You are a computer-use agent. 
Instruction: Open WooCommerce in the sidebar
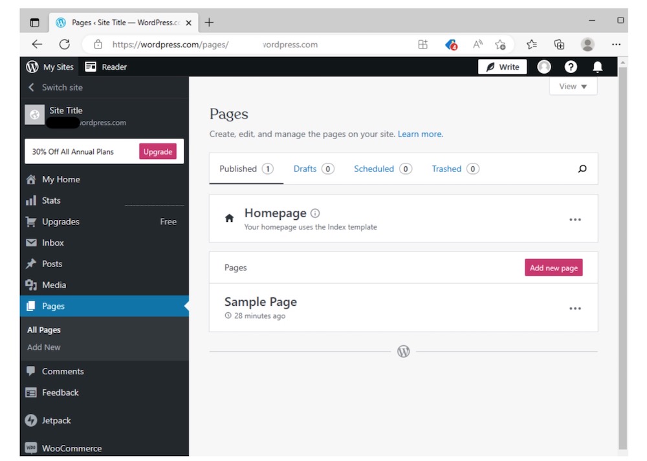pyautogui.click(x=104, y=448)
